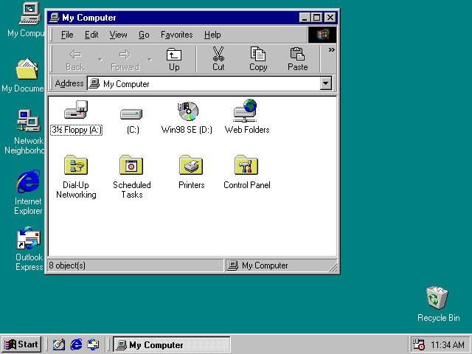The height and width of the screenshot is (354, 472).
Task: Click the Start button
Action: click(21, 344)
